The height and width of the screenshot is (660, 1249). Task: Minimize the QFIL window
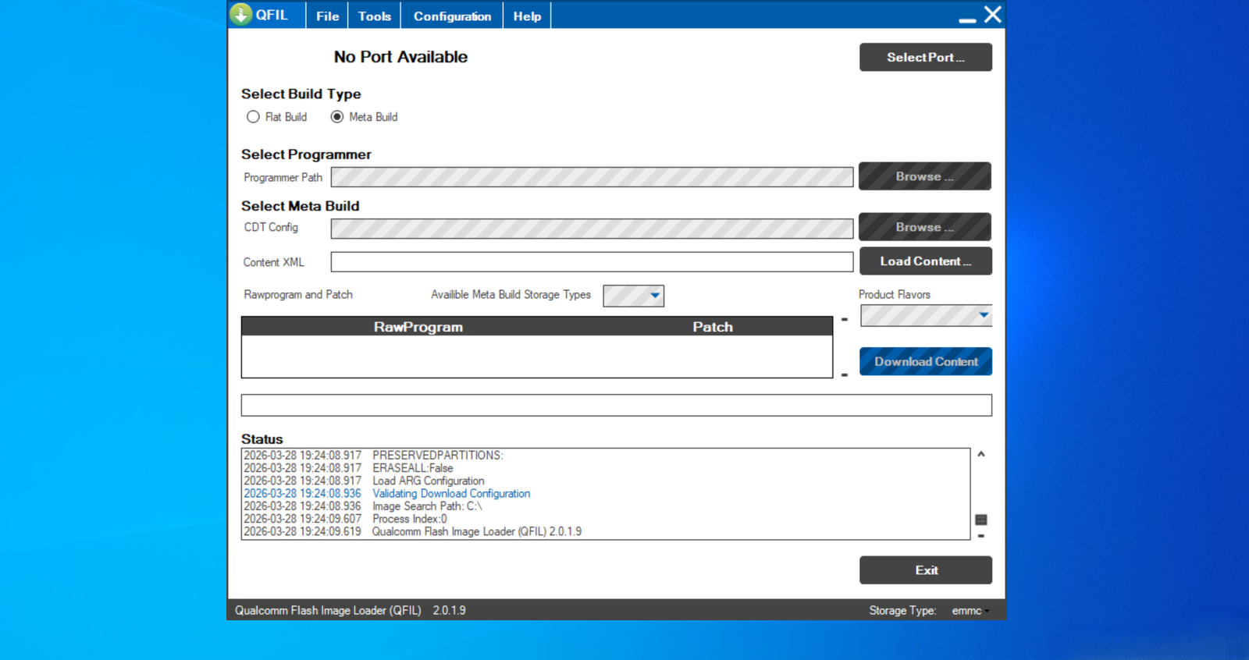[x=967, y=19]
